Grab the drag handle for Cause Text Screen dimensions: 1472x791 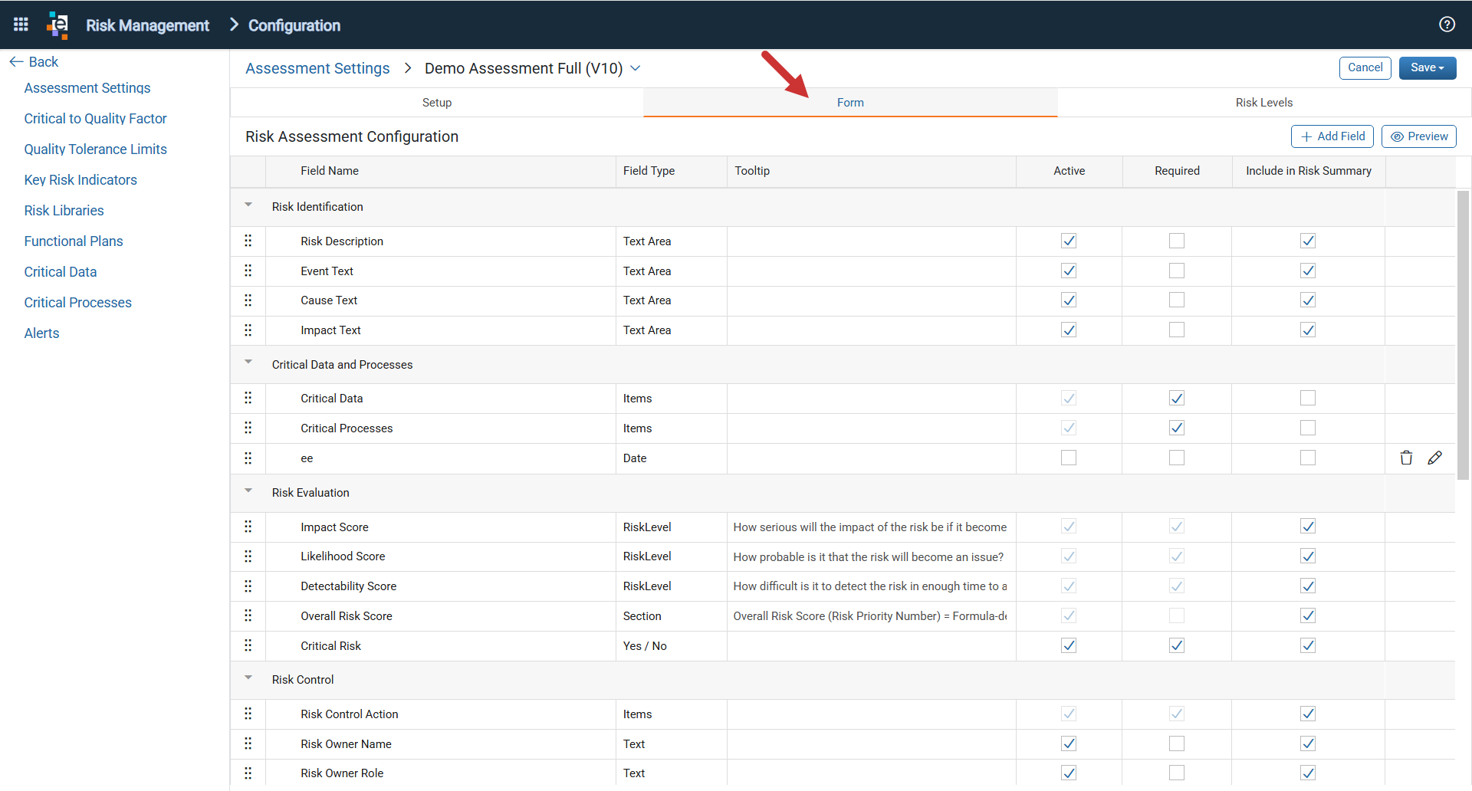click(248, 300)
